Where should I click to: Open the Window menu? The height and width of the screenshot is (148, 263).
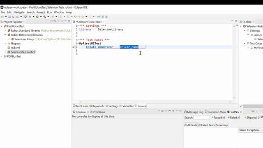coord(59,12)
